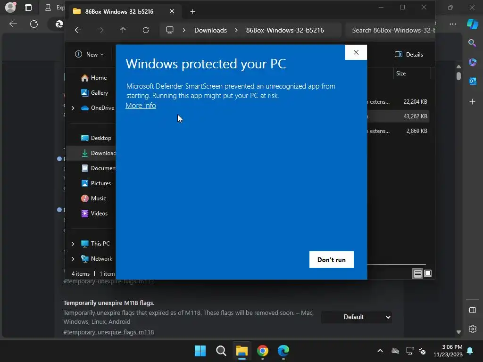Select 86Box-Windows-32-b5216 breadcrumb segment
483x362 pixels.
285,30
